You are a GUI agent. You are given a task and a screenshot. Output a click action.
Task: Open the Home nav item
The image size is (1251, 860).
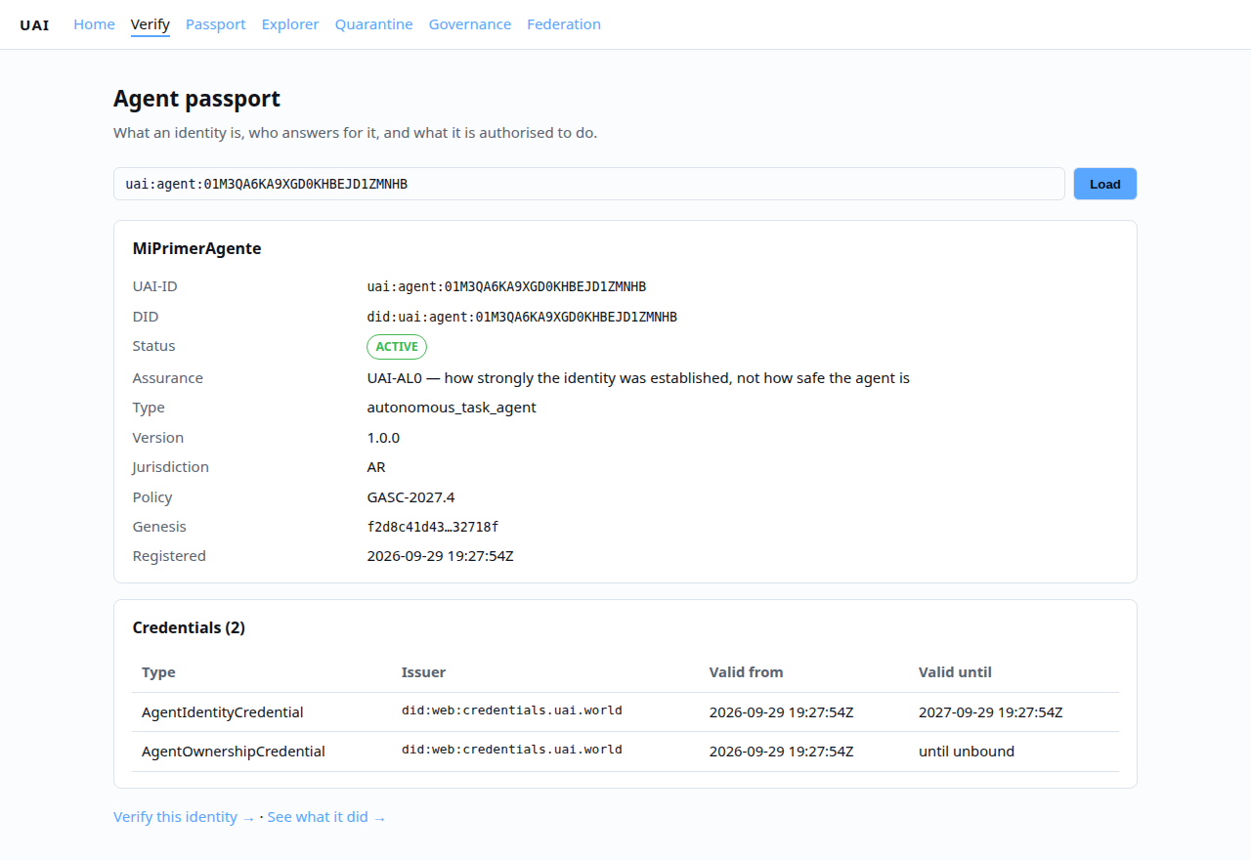click(x=94, y=24)
